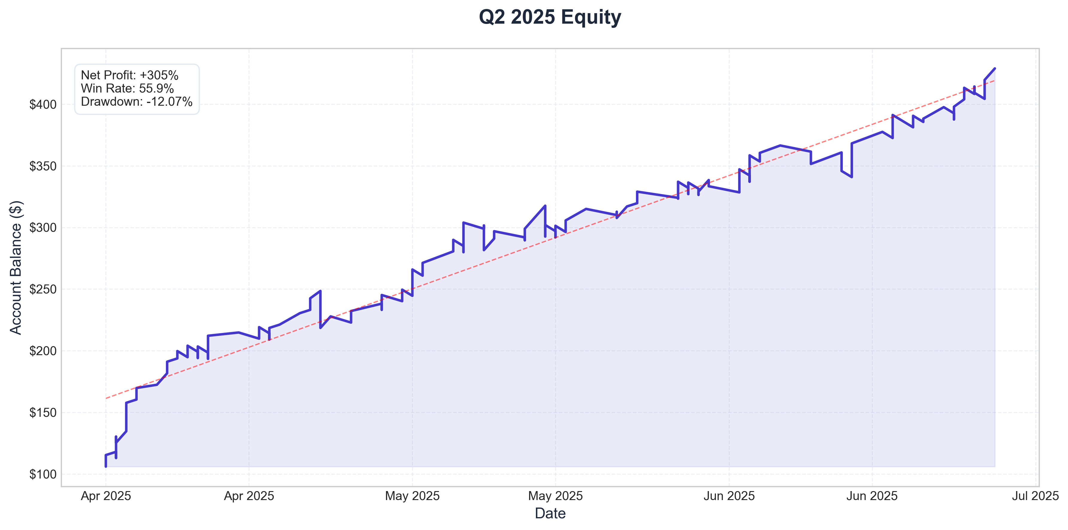Click the Win Rate 55.9% stat line
Image resolution: width=1068 pixels, height=530 pixels.
click(127, 88)
